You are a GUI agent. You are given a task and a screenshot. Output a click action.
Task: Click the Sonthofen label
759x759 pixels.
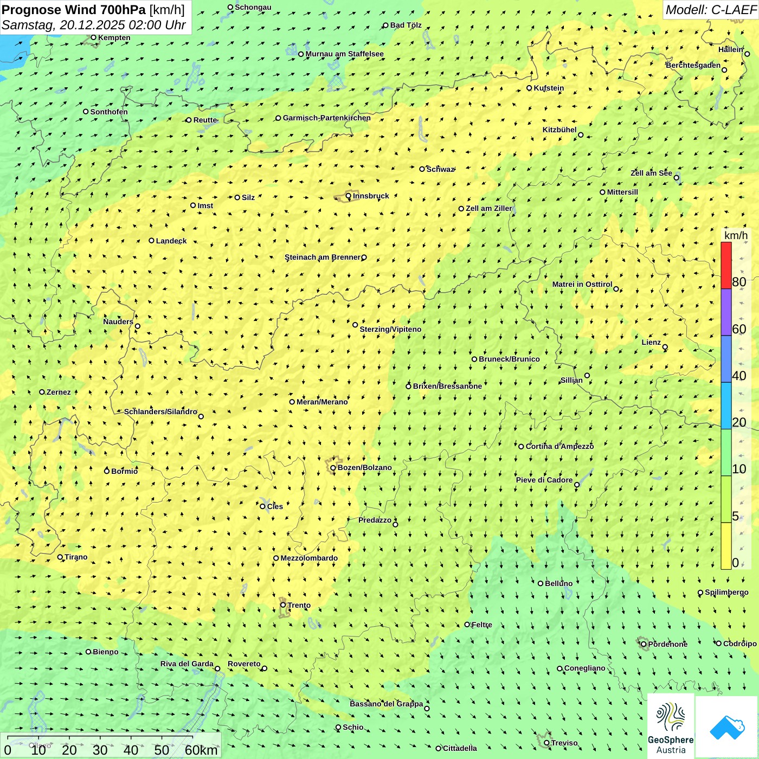point(109,112)
